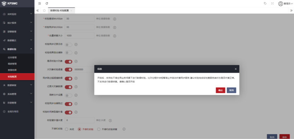
Task: Click the red 保存 button at page bottom
Action: click(284, 137)
